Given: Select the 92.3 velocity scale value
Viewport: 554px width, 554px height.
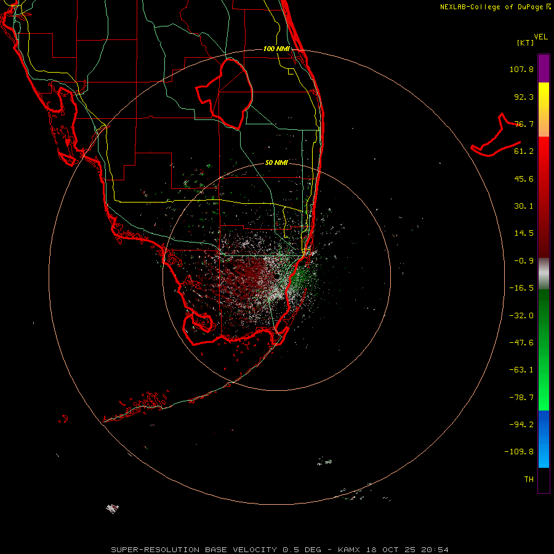Looking at the screenshot, I should tap(524, 97).
